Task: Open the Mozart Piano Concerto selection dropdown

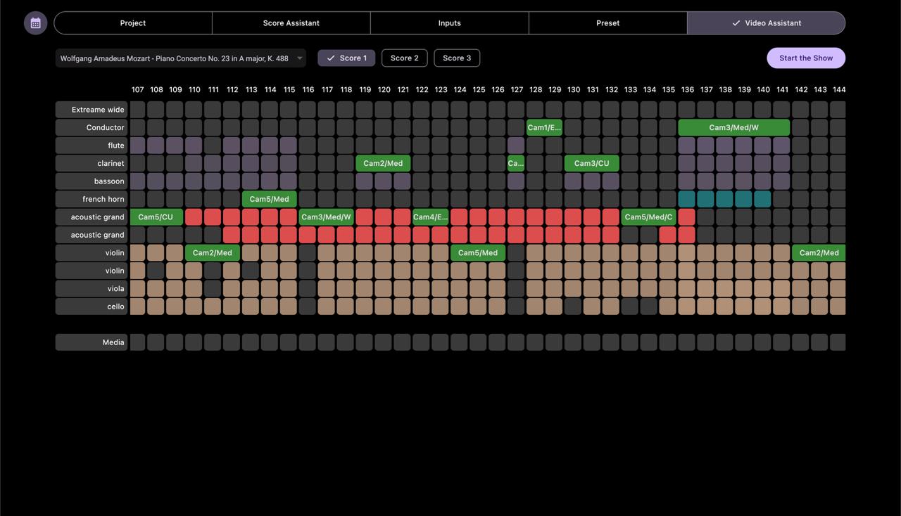Action: 179,58
